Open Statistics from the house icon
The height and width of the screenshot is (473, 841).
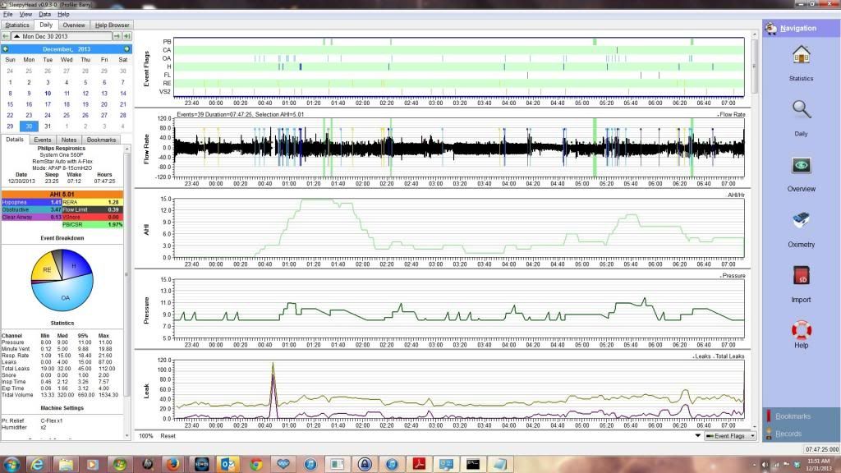click(801, 56)
